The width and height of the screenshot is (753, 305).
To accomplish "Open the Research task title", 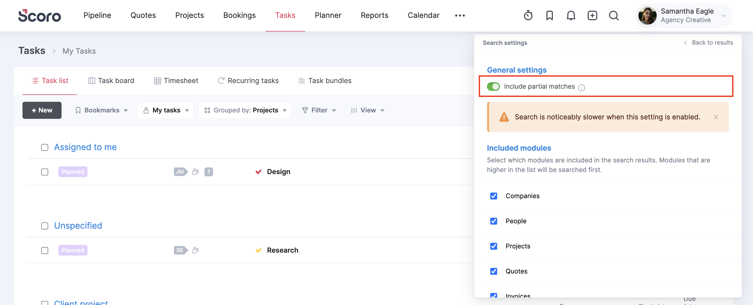I will click(283, 250).
